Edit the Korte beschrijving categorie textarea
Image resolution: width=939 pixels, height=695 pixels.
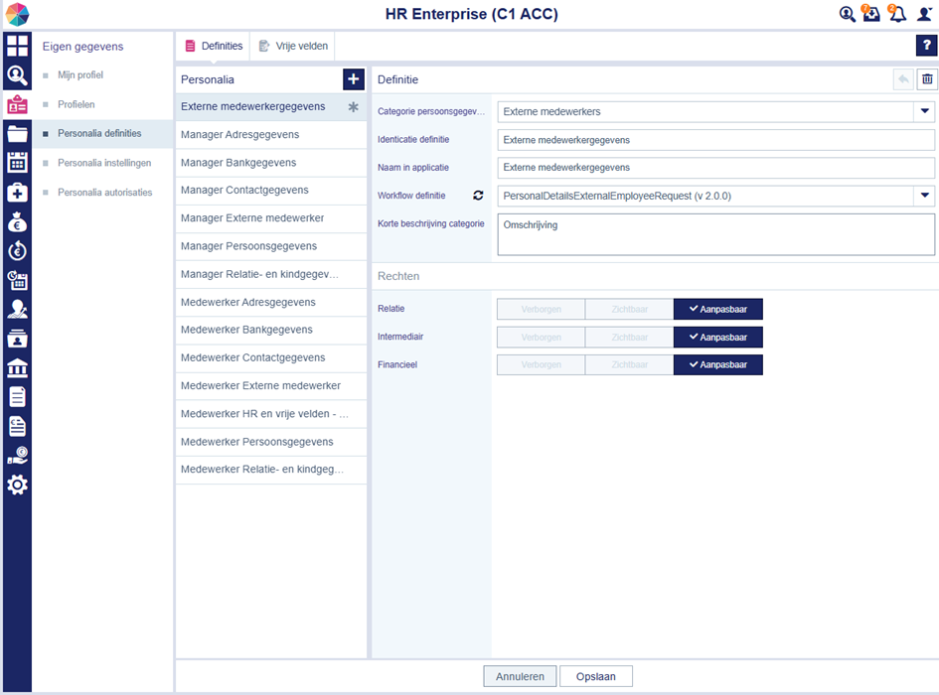715,234
